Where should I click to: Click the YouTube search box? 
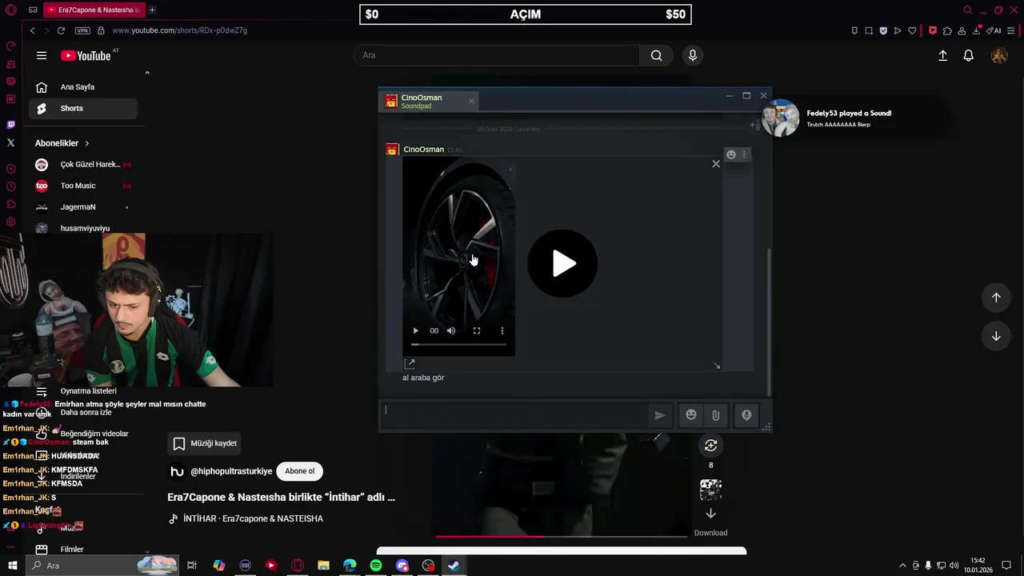click(x=498, y=55)
